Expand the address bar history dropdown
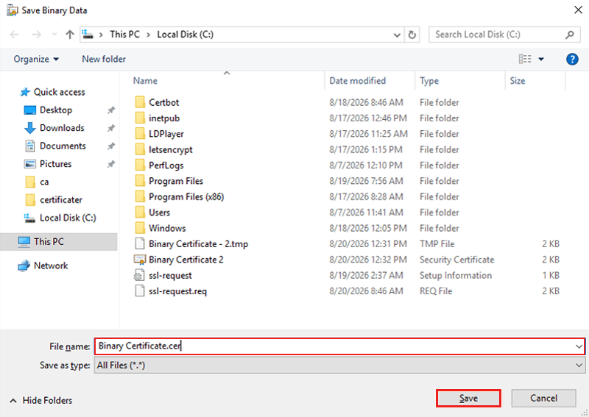This screenshot has width=589, height=417. point(397,35)
